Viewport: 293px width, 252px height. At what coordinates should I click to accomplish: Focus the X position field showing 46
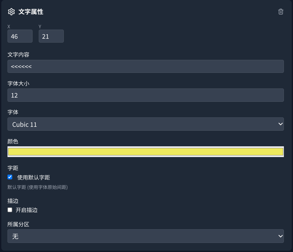point(20,36)
